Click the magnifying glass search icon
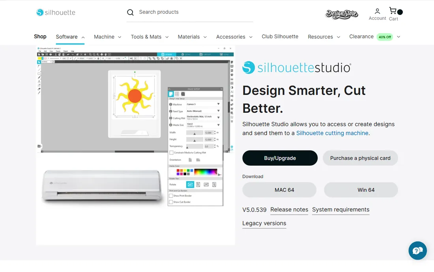Image resolution: width=434 pixels, height=272 pixels. pyautogui.click(x=130, y=13)
